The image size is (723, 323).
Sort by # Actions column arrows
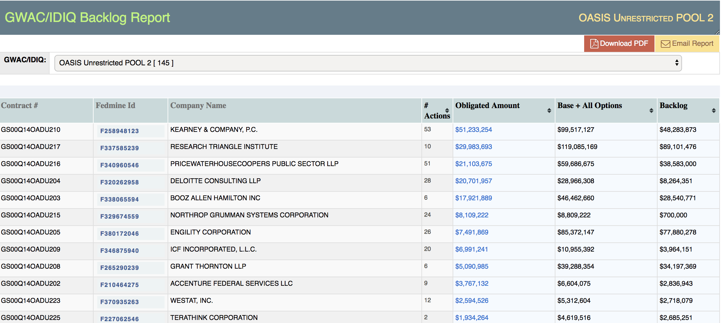447,111
